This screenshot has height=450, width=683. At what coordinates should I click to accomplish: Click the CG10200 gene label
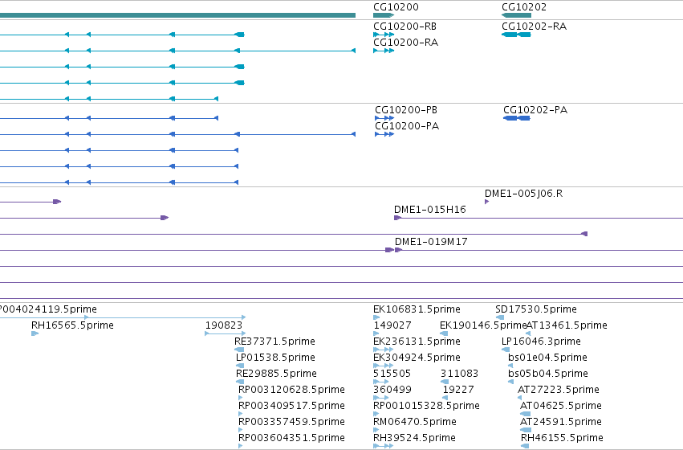tap(396, 7)
